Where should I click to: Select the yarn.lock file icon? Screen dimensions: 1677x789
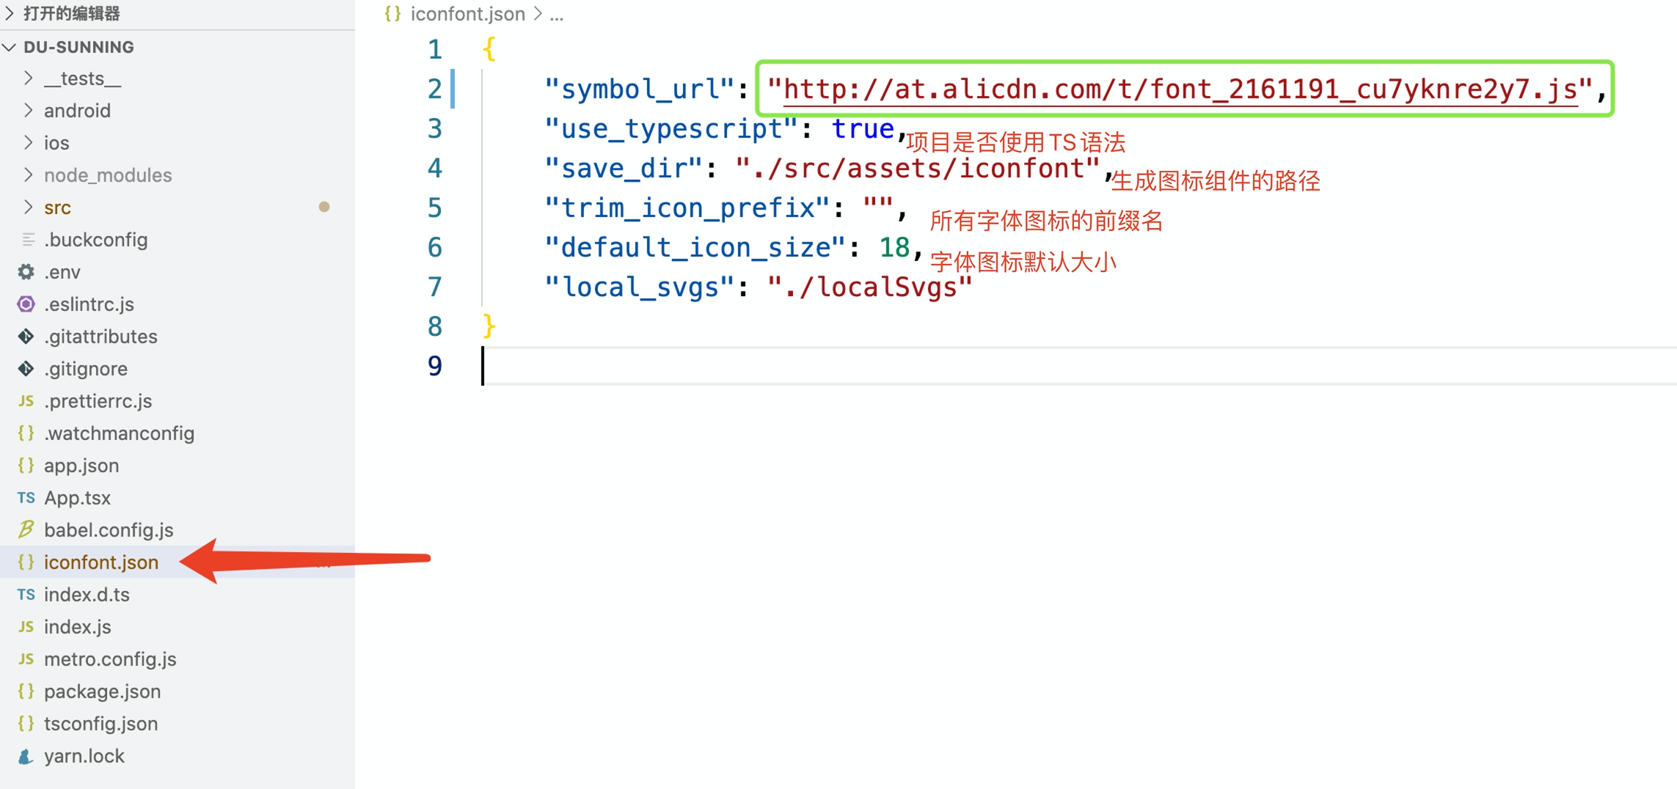24,756
